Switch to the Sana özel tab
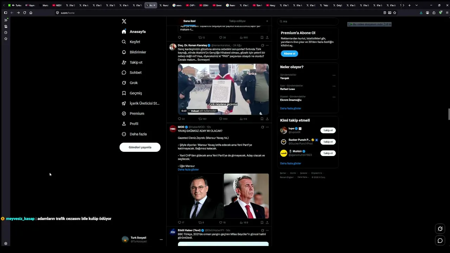The height and width of the screenshot is (253, 450). [x=189, y=21]
